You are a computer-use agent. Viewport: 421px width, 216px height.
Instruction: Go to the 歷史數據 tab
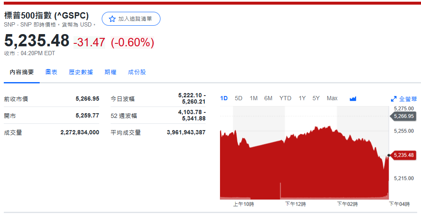tap(81, 72)
